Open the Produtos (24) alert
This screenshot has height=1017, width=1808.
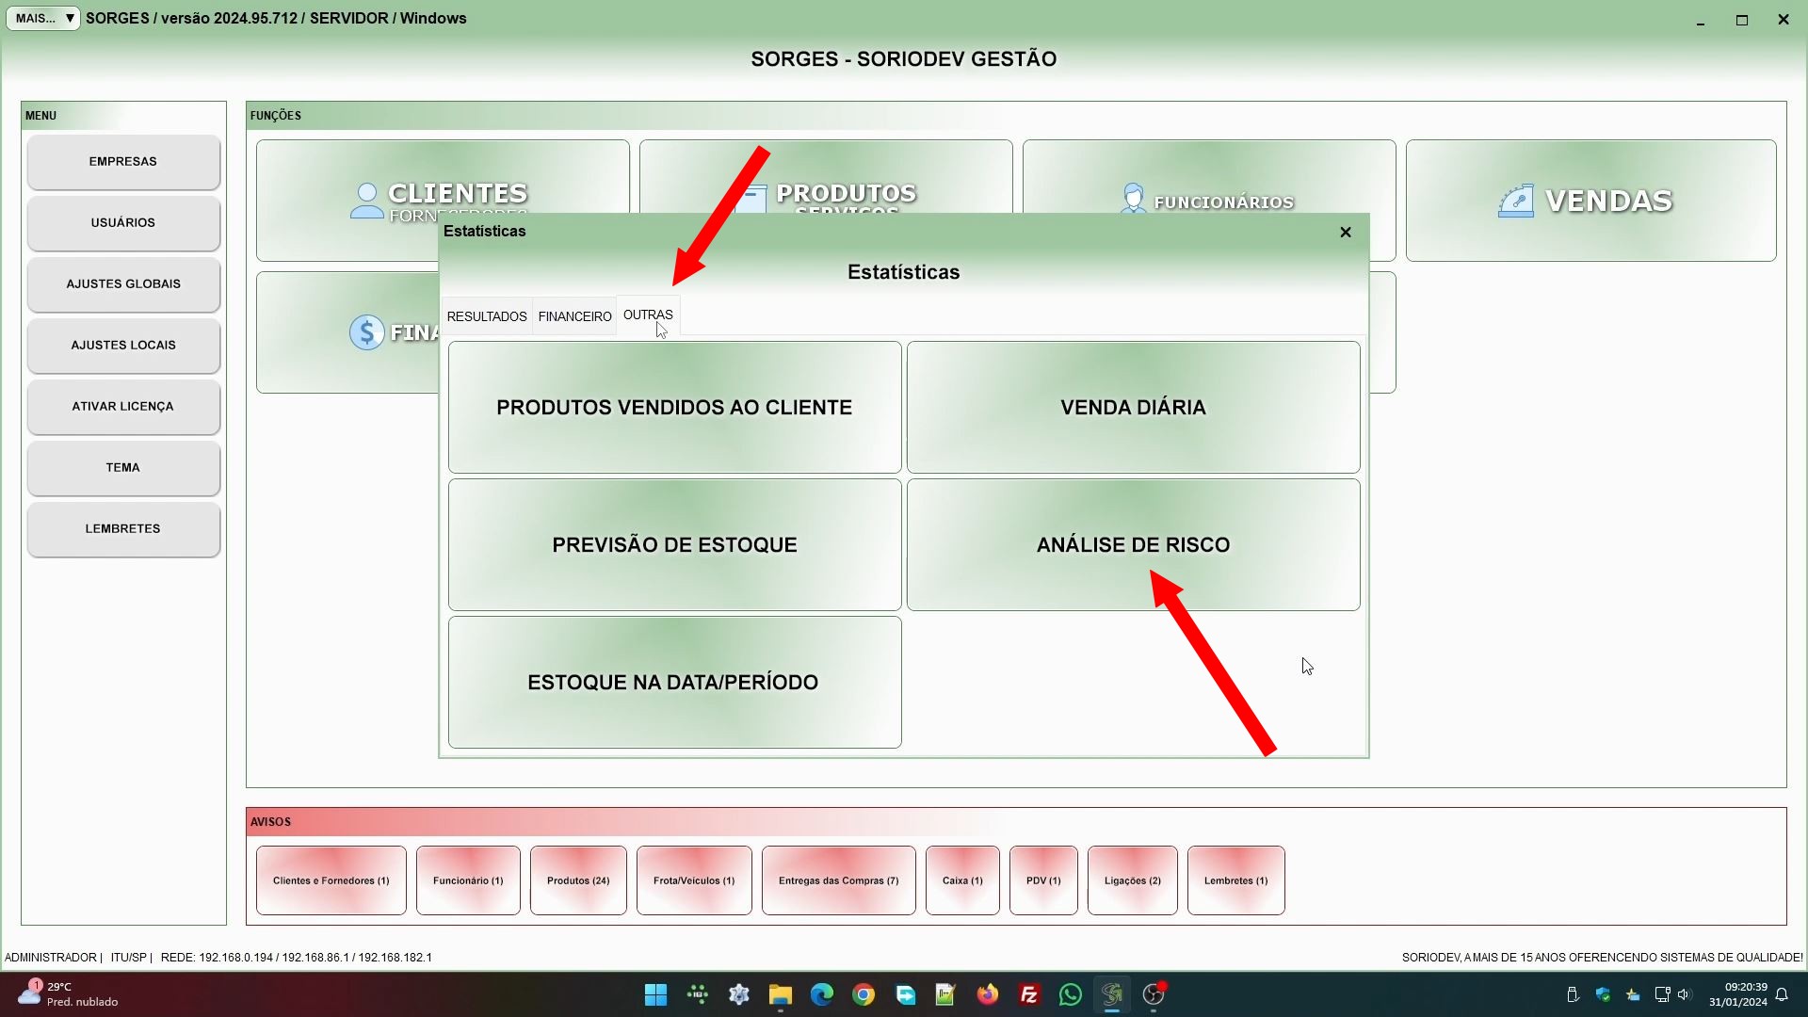tap(577, 880)
